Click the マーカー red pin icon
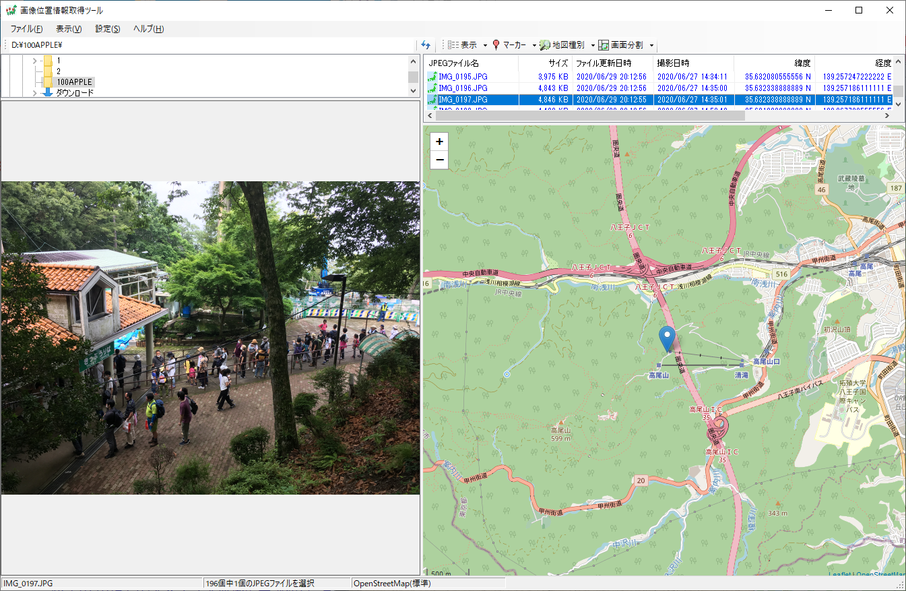The height and width of the screenshot is (591, 906). tap(496, 45)
